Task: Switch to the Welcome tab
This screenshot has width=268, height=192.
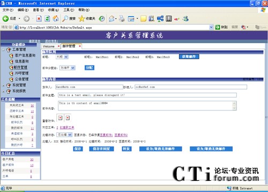Action: pos(49,46)
